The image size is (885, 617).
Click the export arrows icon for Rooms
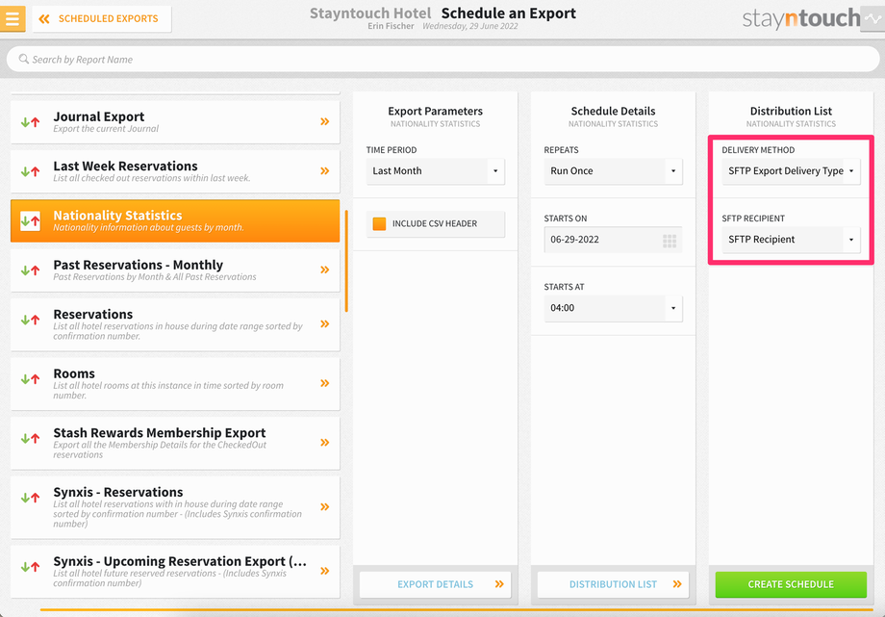pyautogui.click(x=31, y=378)
